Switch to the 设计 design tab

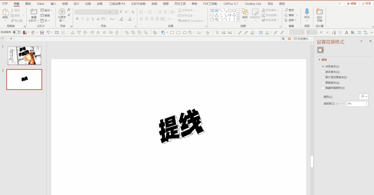pyautogui.click(x=76, y=3)
